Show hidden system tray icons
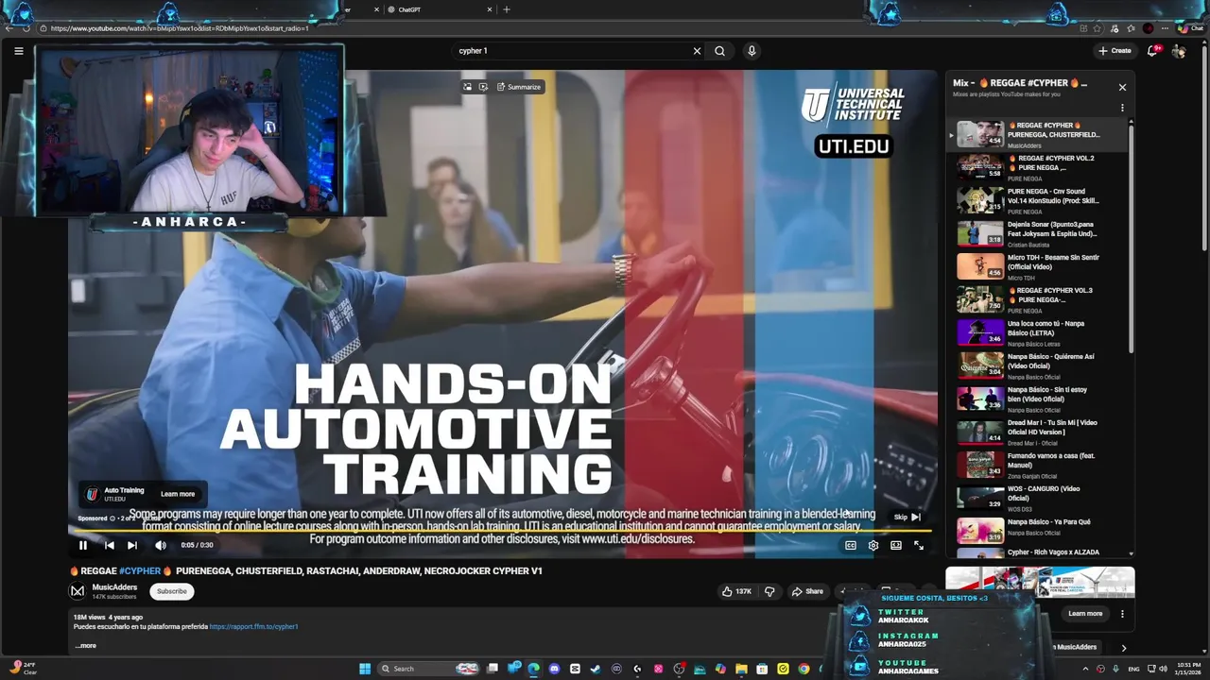 [1084, 669]
